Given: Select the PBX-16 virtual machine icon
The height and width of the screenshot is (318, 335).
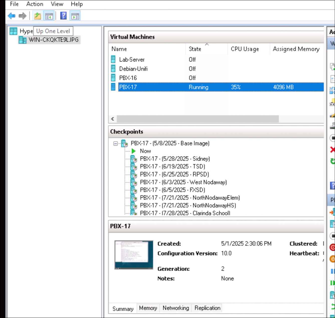Looking at the screenshot, I should [113, 78].
